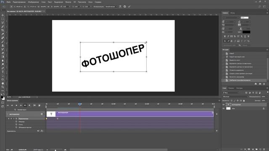Open the Изображение menu

coord(34,2)
